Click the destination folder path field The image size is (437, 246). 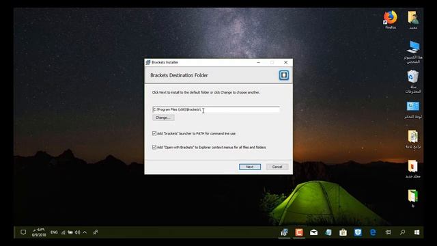[x=216, y=109]
